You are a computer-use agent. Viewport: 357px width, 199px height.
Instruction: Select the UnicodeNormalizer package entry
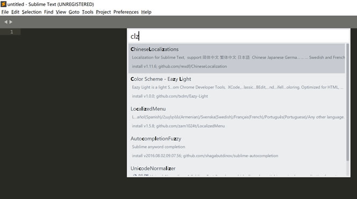point(237,170)
